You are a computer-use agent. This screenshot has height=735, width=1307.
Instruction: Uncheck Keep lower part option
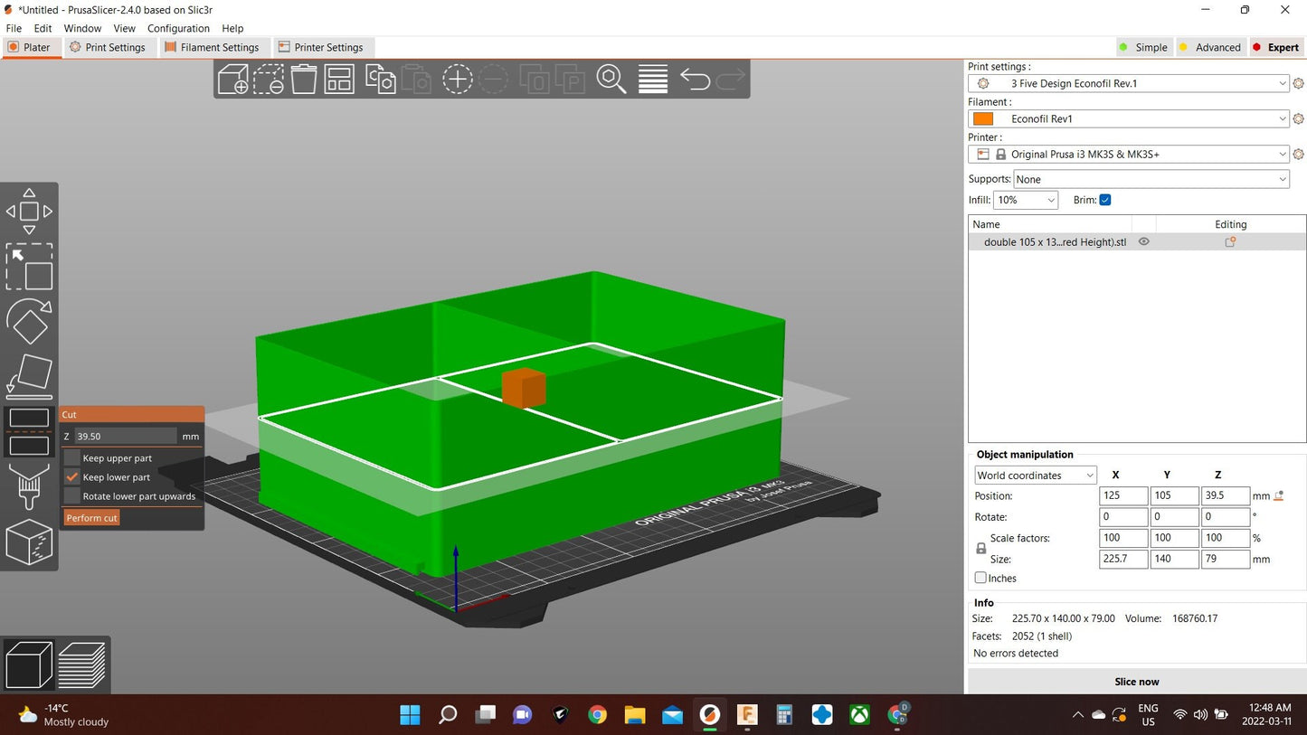pyautogui.click(x=72, y=477)
